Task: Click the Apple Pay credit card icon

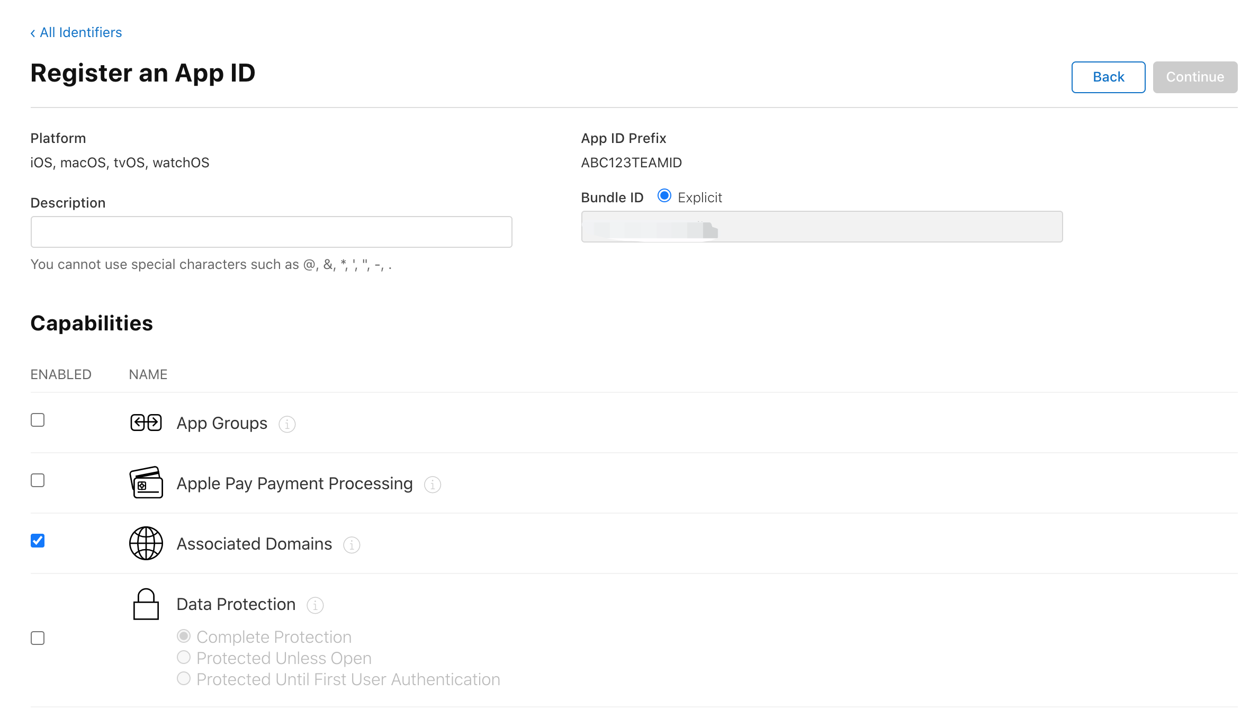Action: pyautogui.click(x=146, y=482)
